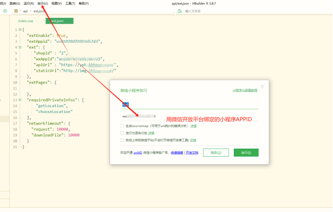Click the "extEnable" key on line 2
Viewport: 333px width, 212px height.
click(39, 36)
